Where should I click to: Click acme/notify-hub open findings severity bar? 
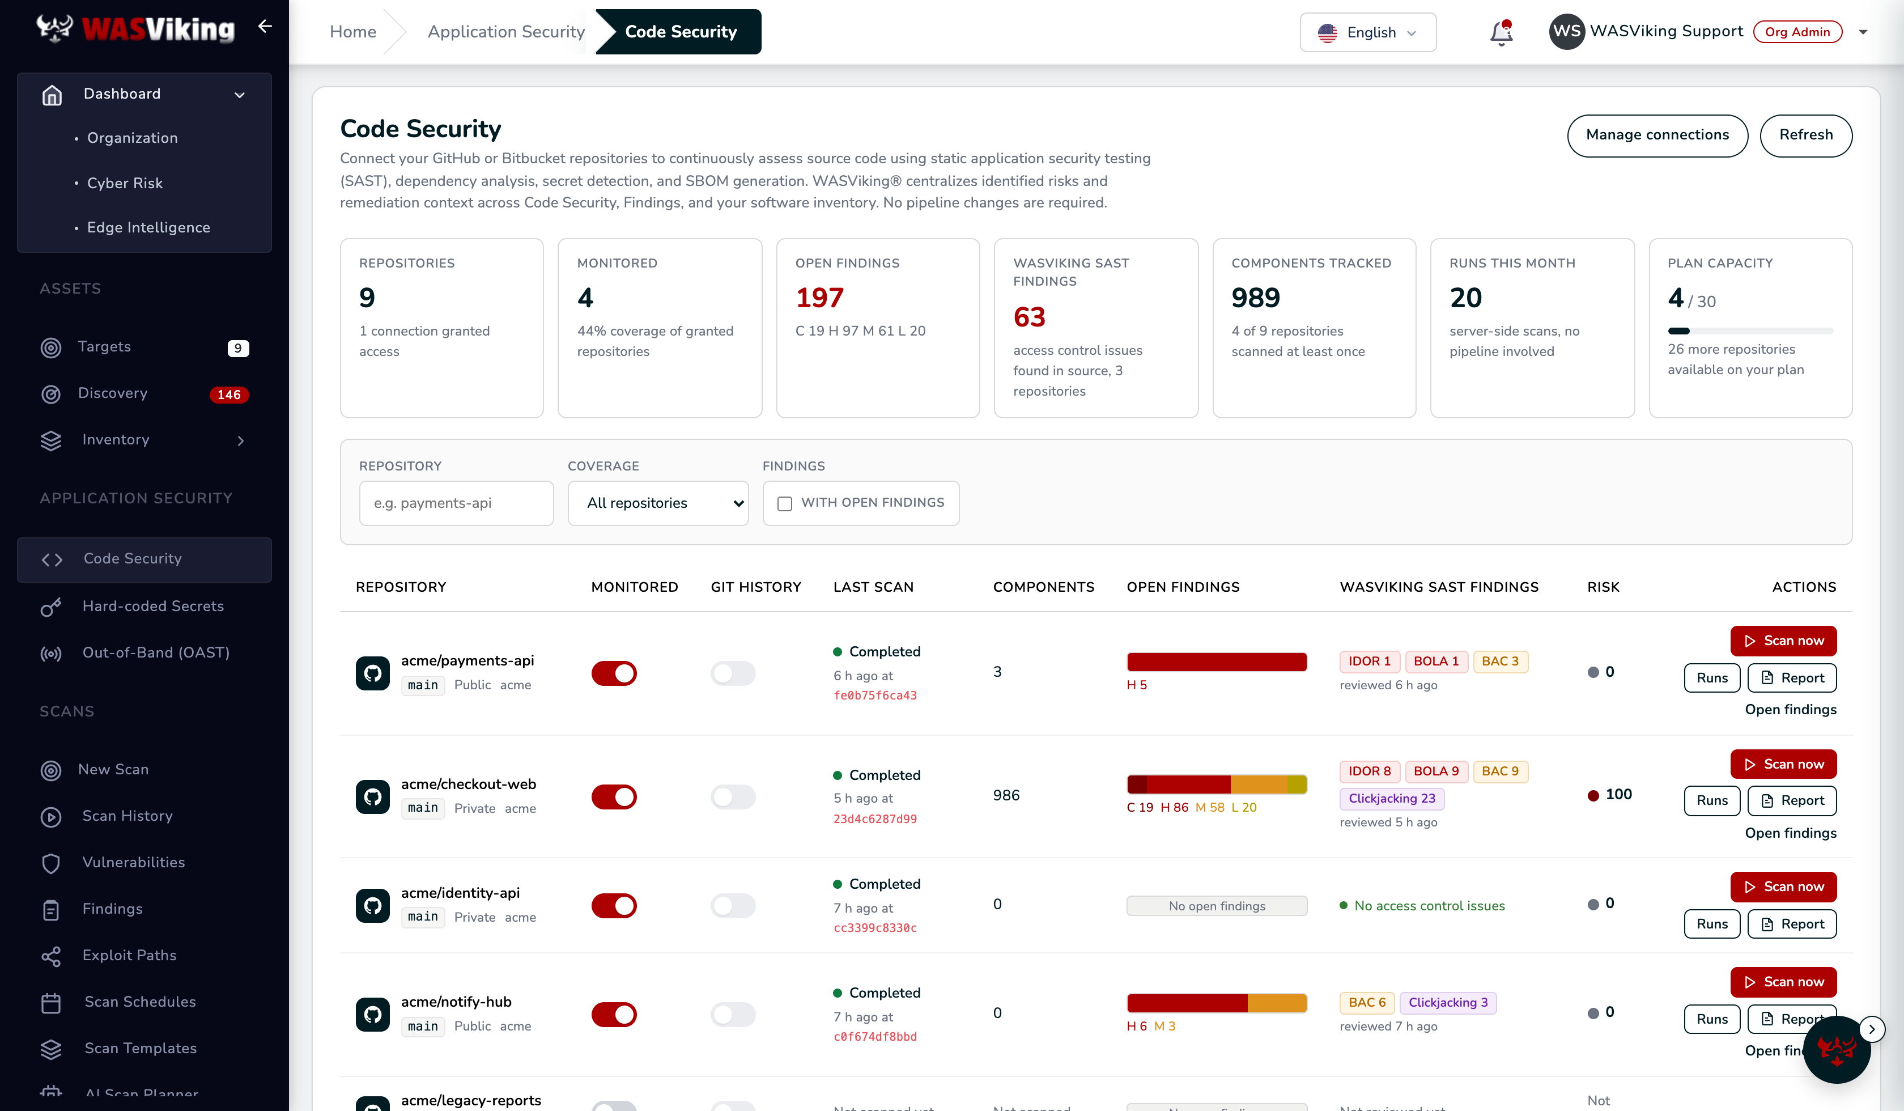click(1217, 1003)
